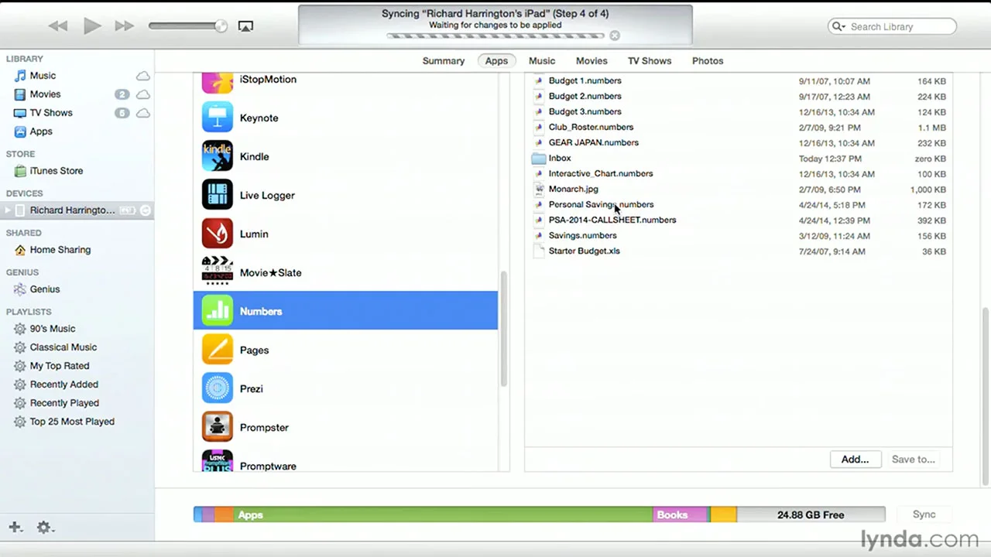
Task: Click the rewind playback button
Action: click(x=58, y=26)
